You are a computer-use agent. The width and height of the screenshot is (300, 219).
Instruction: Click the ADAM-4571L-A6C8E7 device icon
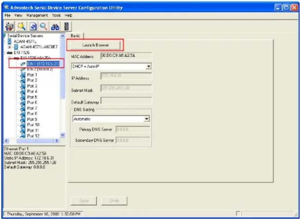point(16,47)
